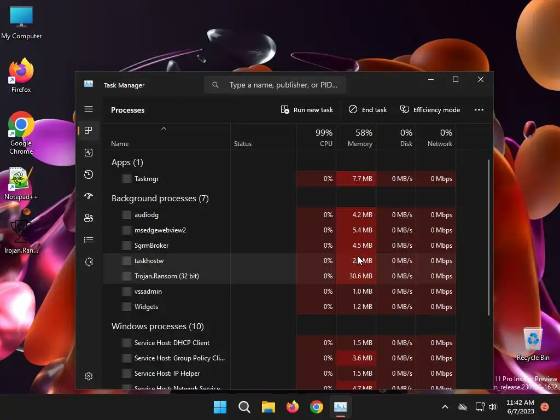560x420 pixels.
Task: Select the SgrmBroker process row
Action: (279, 246)
